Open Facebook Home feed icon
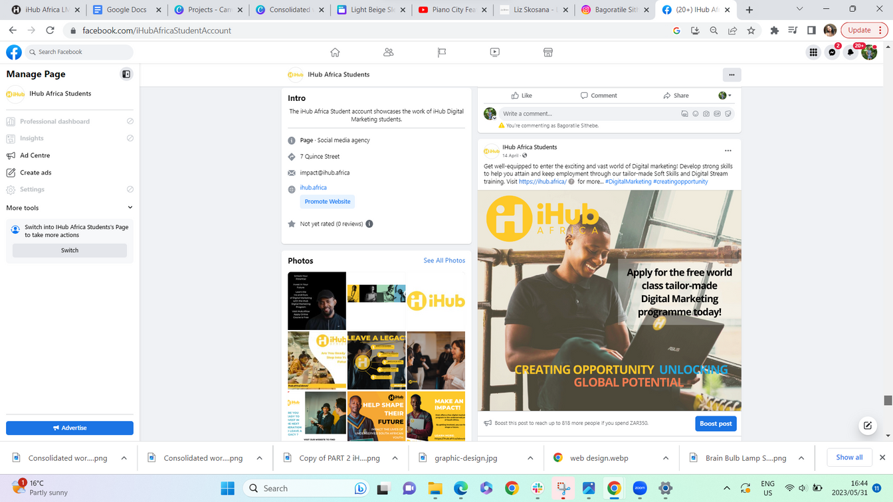The width and height of the screenshot is (893, 502). (x=335, y=52)
